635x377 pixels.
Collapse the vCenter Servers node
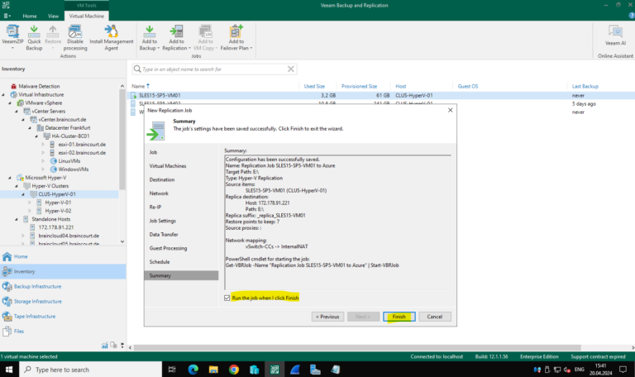tap(17, 112)
